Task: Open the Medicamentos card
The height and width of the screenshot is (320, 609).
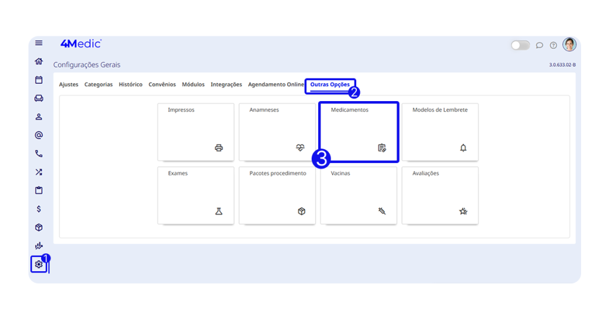Action: click(x=359, y=131)
